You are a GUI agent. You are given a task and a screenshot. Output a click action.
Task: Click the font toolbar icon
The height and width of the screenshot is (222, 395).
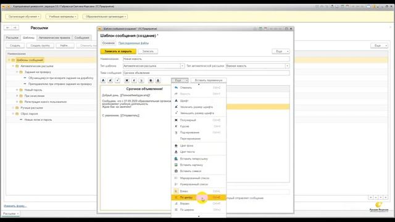(103, 80)
